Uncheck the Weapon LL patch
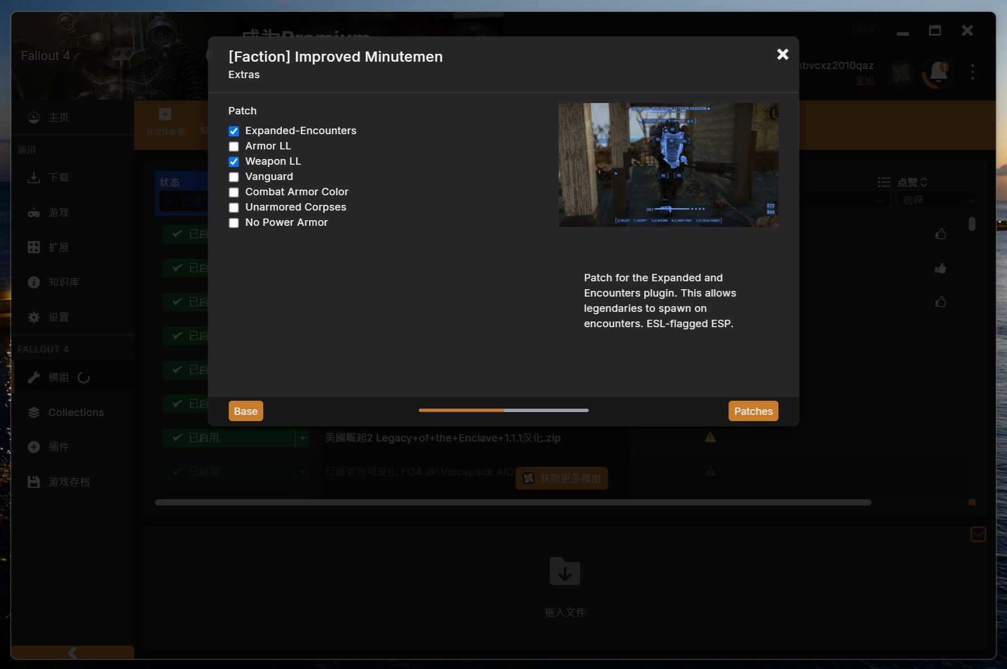The height and width of the screenshot is (669, 1007). 234,162
